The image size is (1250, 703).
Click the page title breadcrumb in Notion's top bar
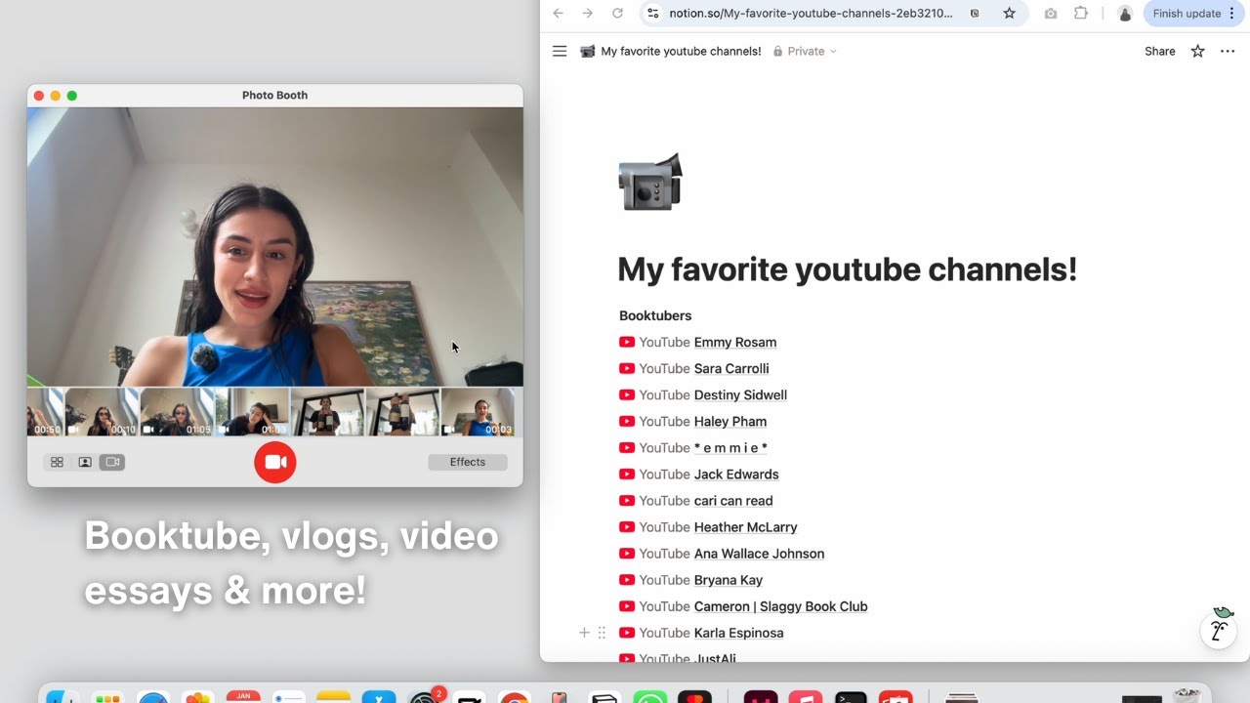click(x=671, y=51)
